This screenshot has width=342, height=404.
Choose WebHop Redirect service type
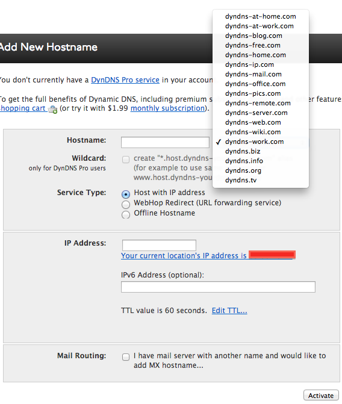pos(126,204)
